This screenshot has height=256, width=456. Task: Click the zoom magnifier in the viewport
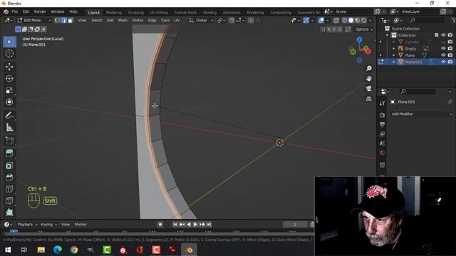(369, 68)
